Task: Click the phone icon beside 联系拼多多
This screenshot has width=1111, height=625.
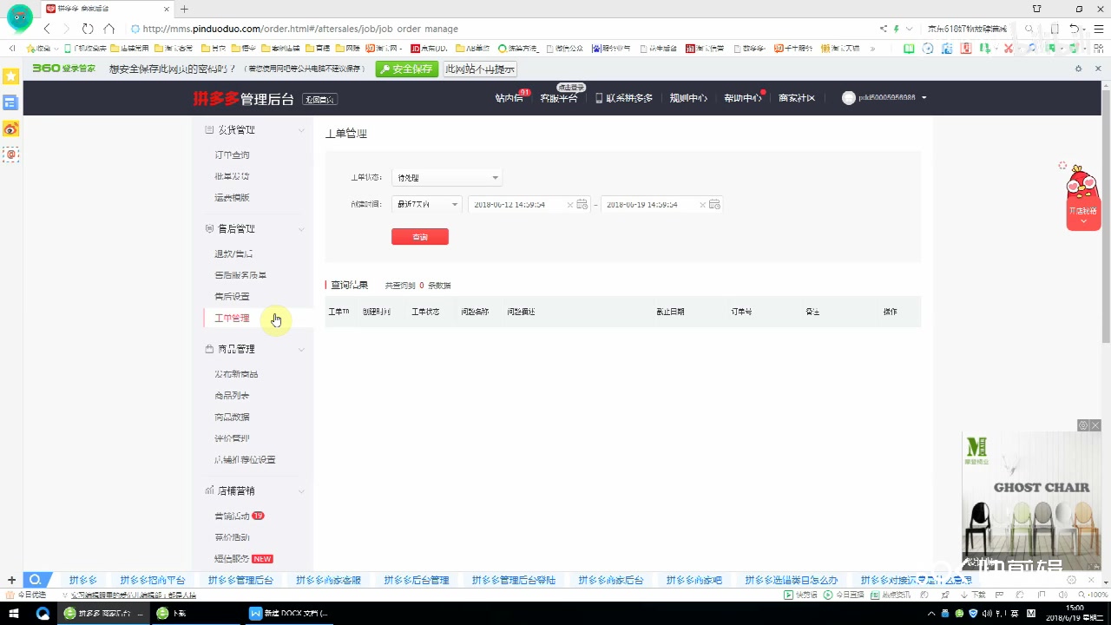Action: coord(598,98)
